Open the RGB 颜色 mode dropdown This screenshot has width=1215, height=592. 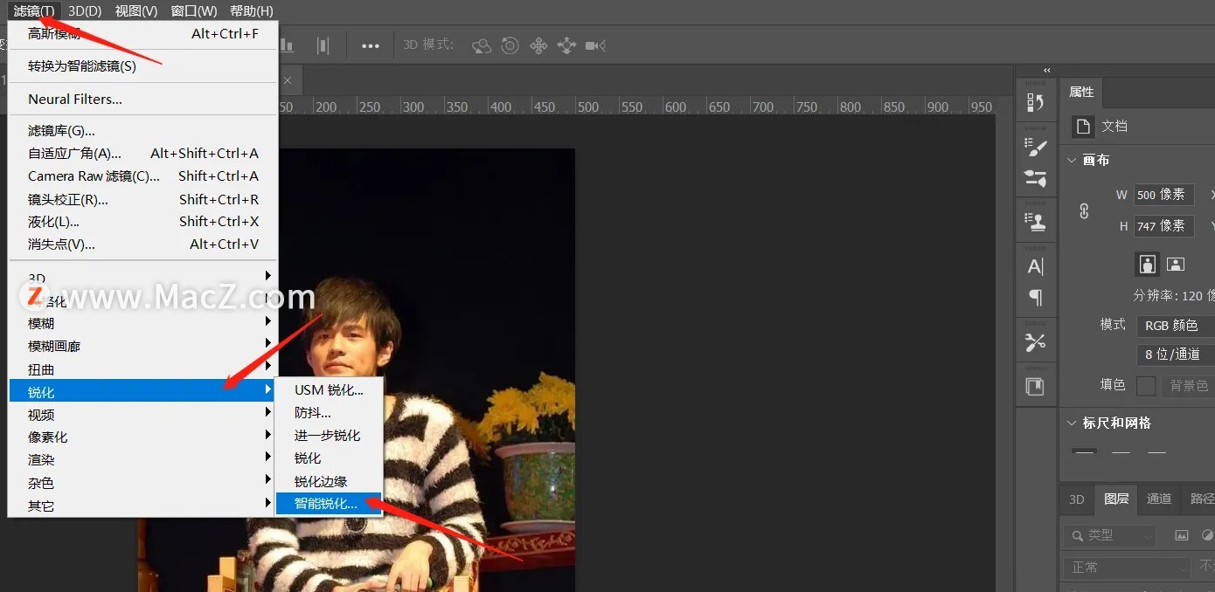pos(1175,326)
